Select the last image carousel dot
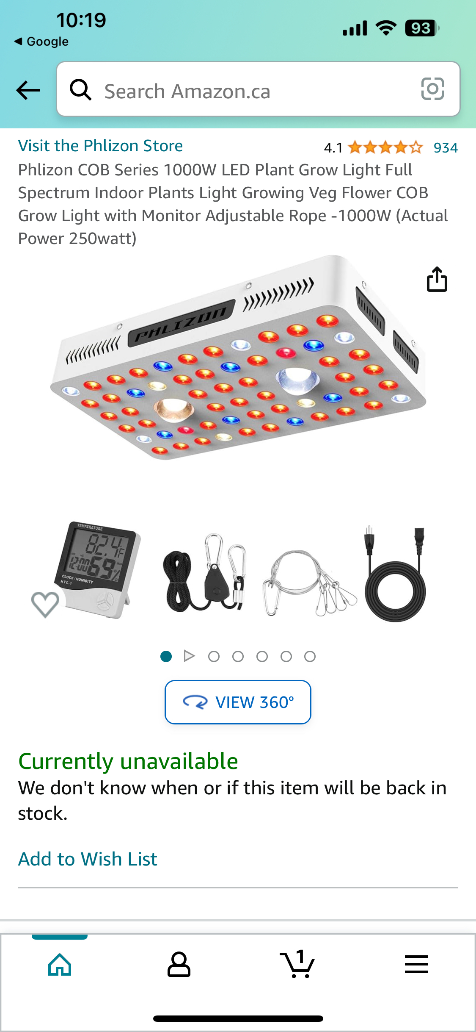 (x=310, y=656)
